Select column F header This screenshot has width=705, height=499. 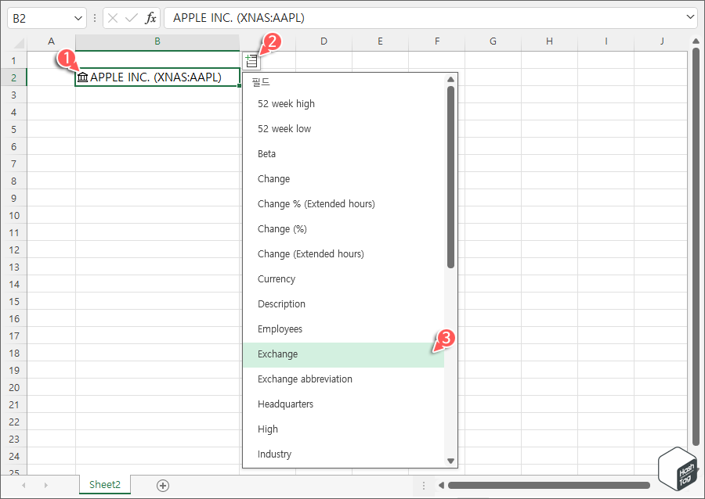coord(437,41)
